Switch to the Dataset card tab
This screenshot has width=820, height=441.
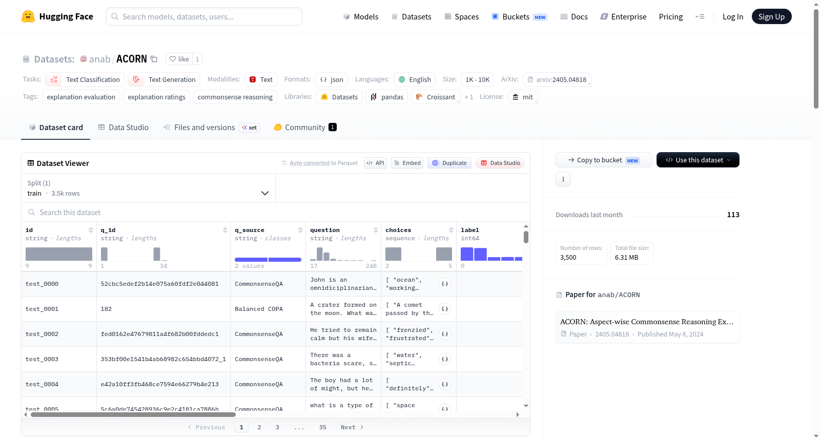click(56, 128)
